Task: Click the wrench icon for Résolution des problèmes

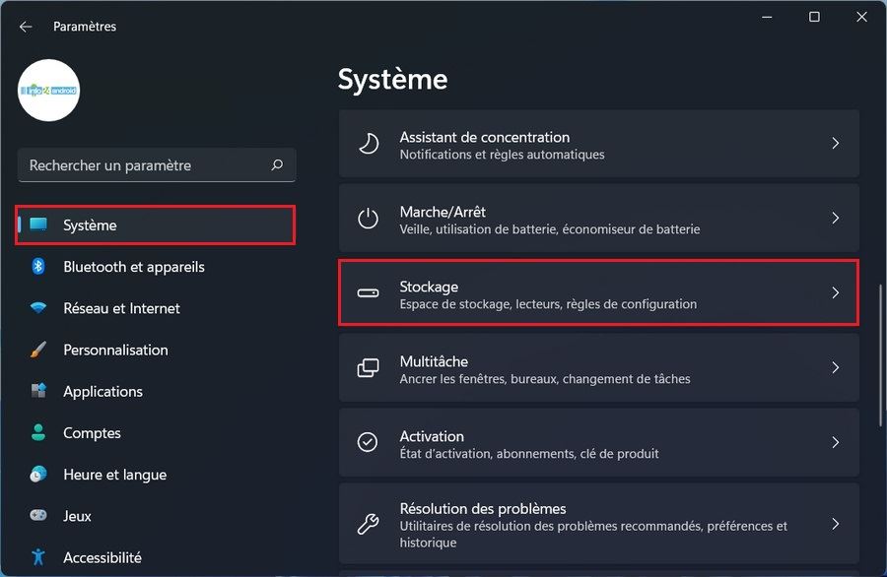Action: (x=369, y=524)
